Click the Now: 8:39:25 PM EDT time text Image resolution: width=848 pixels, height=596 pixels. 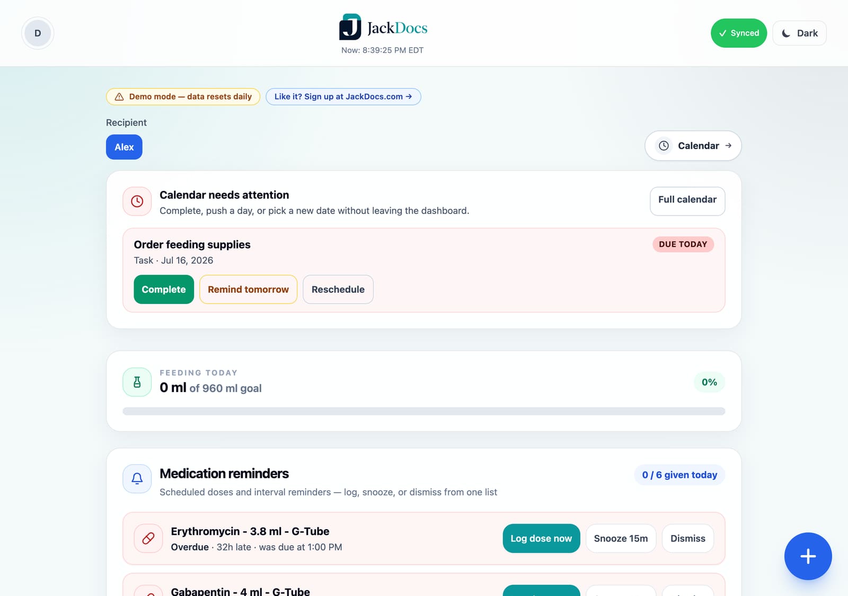click(382, 50)
